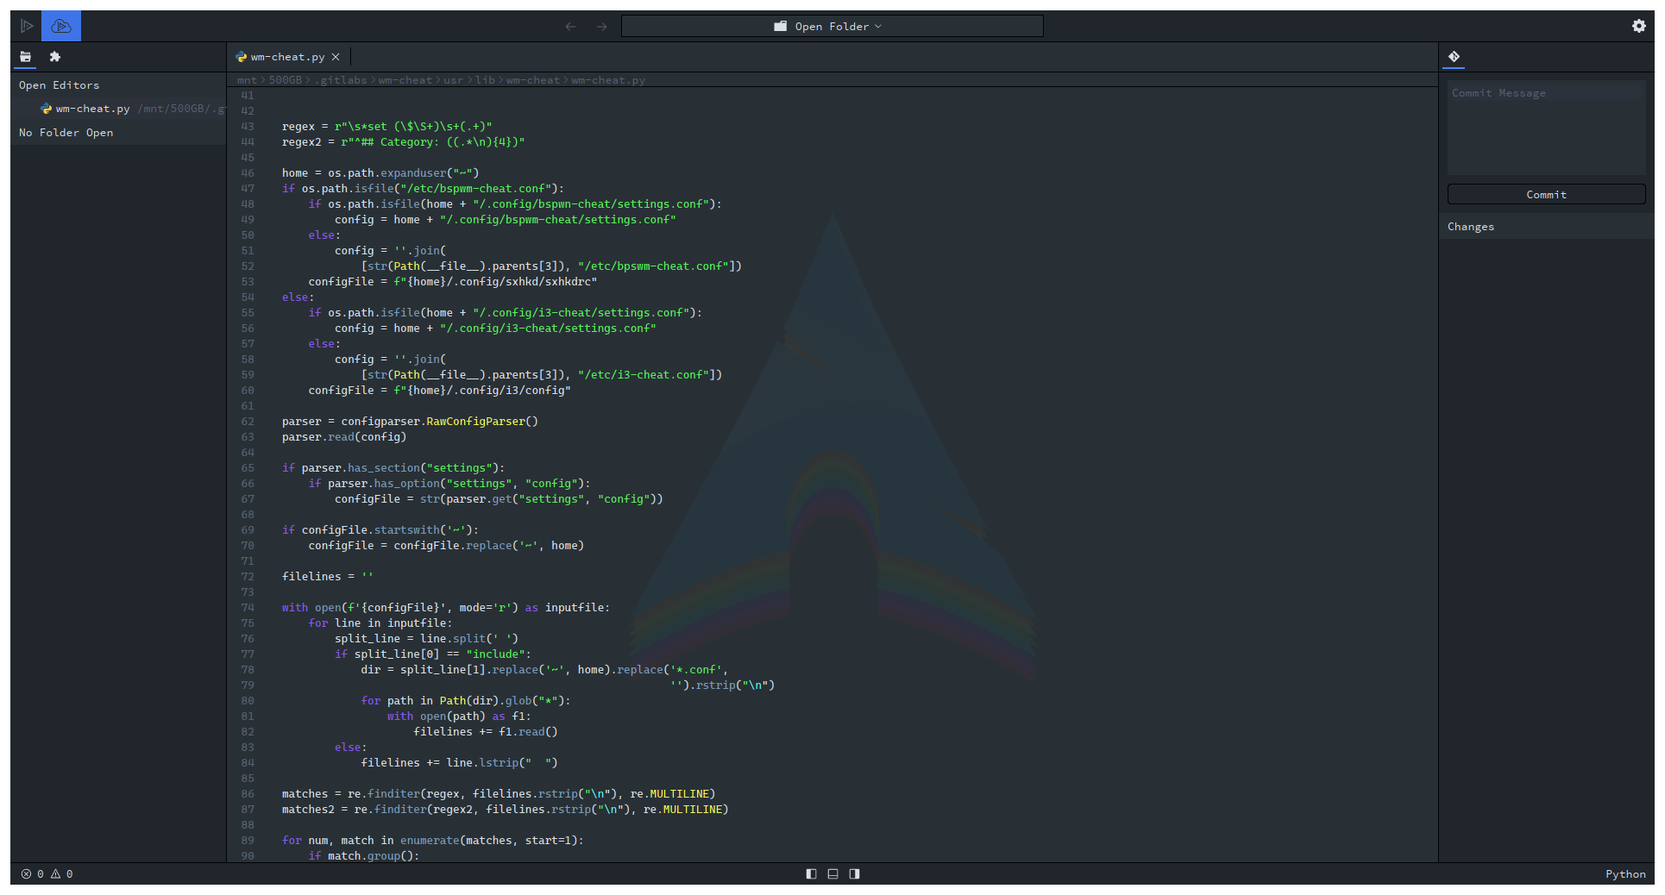The width and height of the screenshot is (1665, 895).
Task: Toggle the bottom panel visibility
Action: 832,873
